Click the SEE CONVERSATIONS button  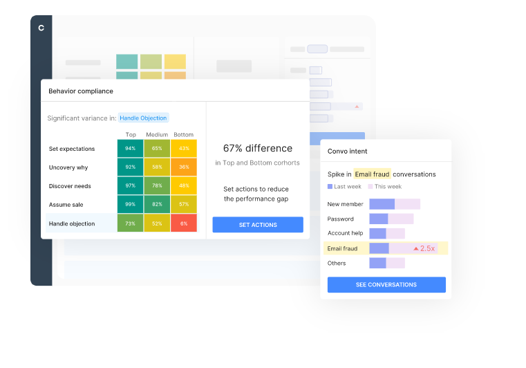386,285
